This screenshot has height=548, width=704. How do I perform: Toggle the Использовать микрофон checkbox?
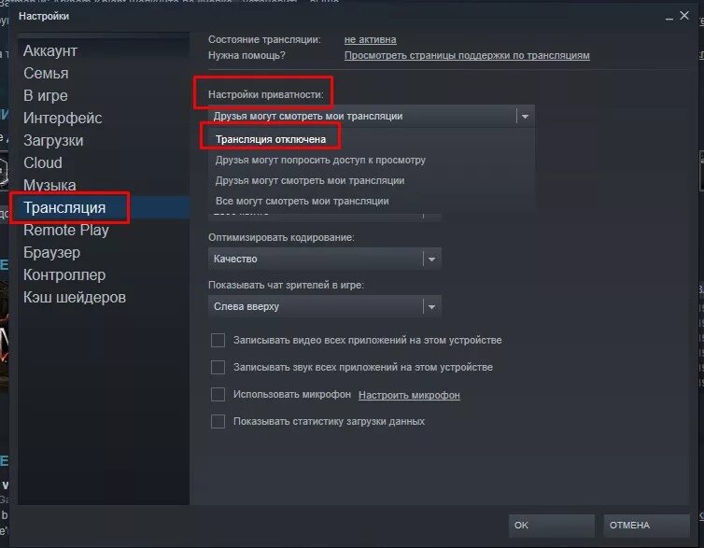(x=218, y=395)
